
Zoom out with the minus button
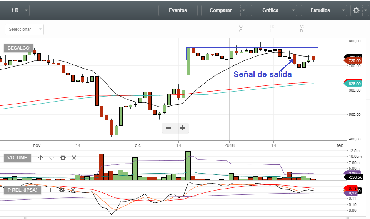pos(168,128)
